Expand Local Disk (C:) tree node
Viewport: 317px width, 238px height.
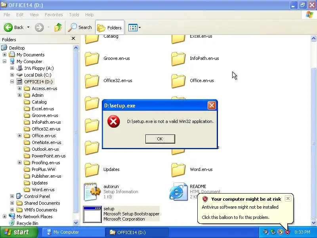[x=12, y=75]
